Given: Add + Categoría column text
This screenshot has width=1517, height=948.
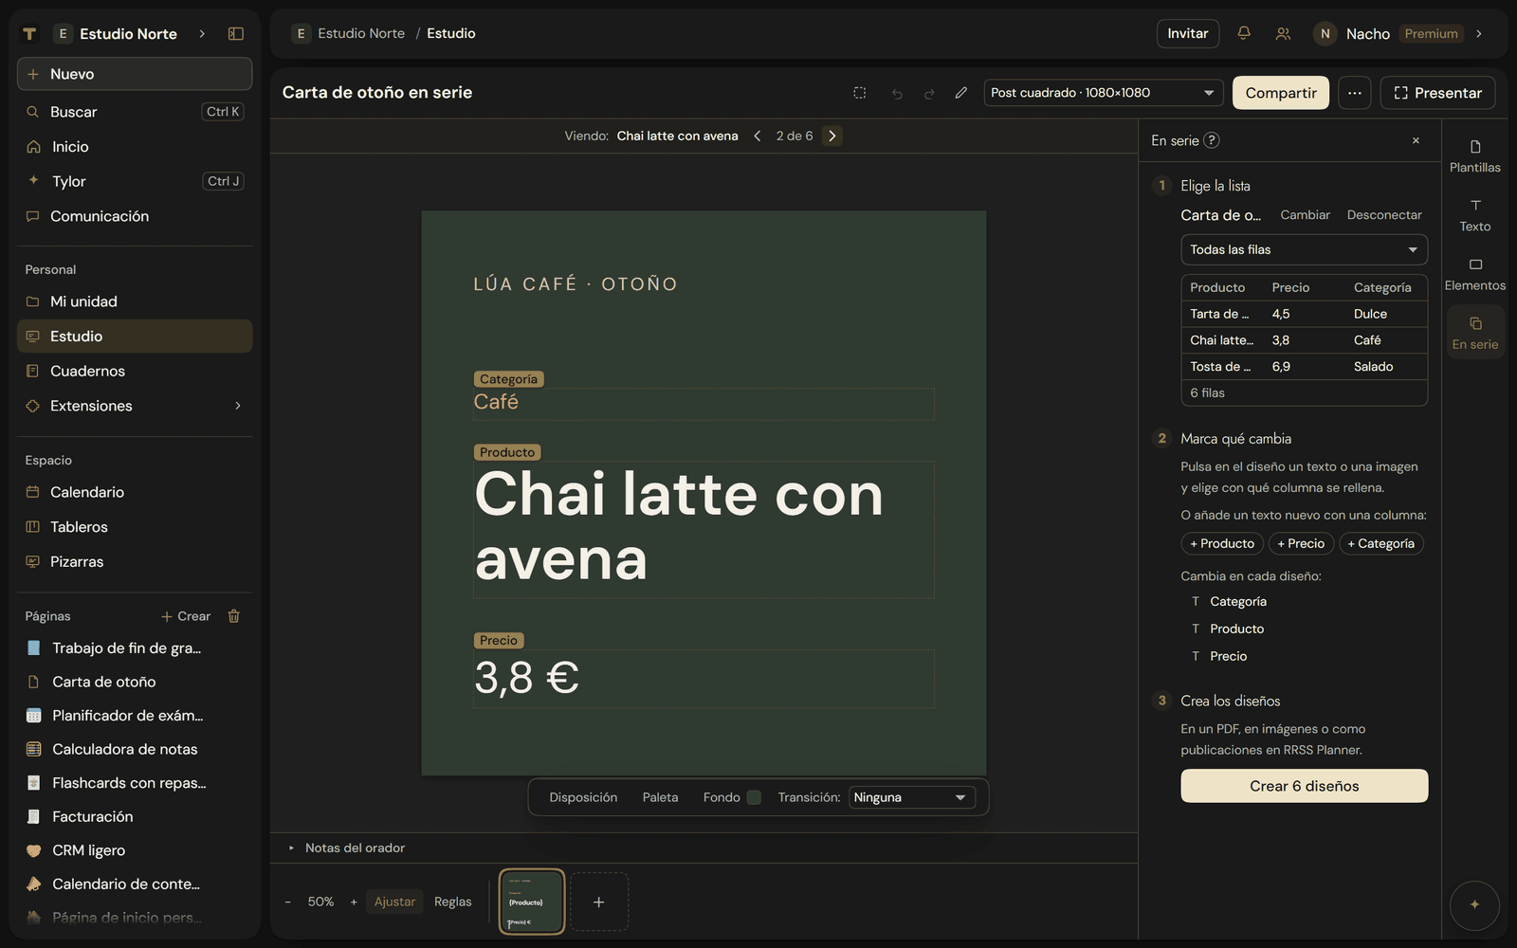Looking at the screenshot, I should 1380,543.
